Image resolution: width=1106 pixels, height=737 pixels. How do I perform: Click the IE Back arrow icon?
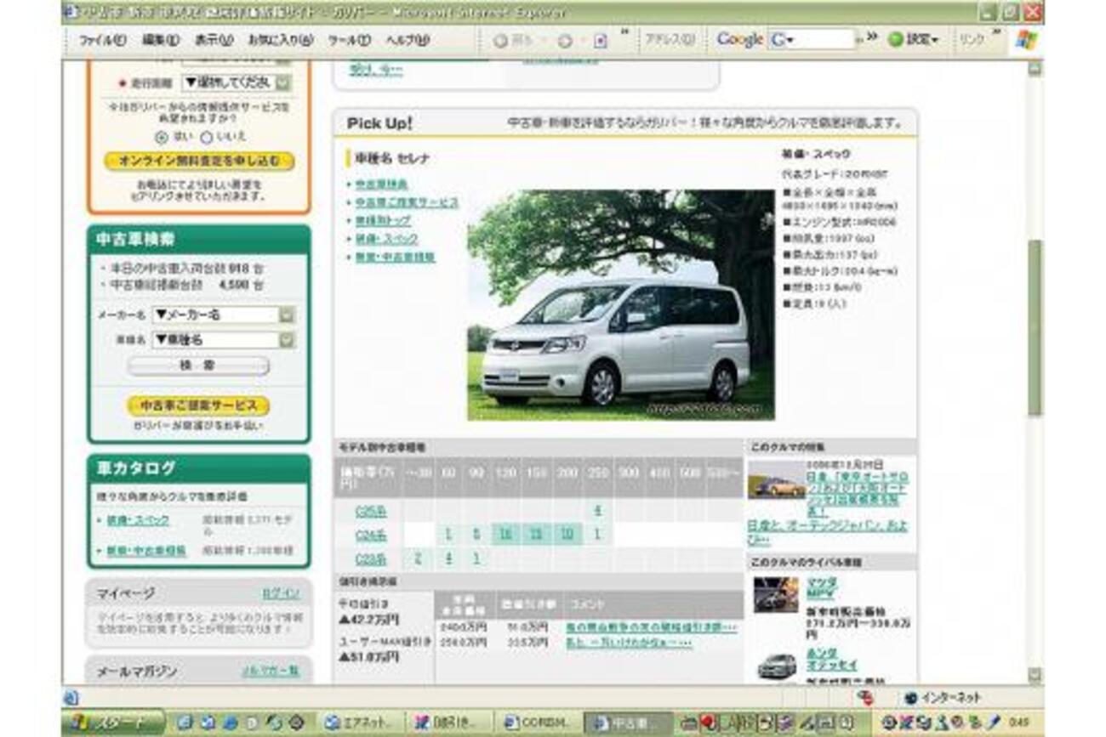pos(500,41)
